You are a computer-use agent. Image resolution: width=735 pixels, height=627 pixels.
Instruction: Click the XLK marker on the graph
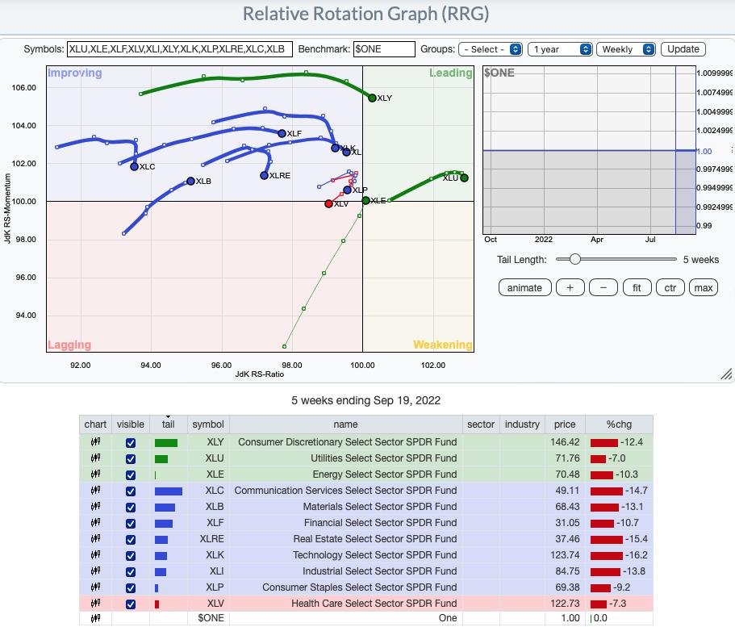[x=335, y=148]
